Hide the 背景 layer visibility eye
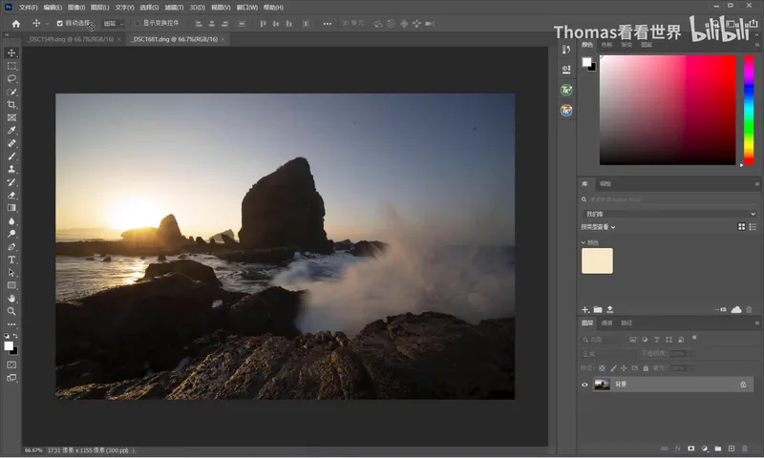This screenshot has height=458, width=764. [584, 385]
